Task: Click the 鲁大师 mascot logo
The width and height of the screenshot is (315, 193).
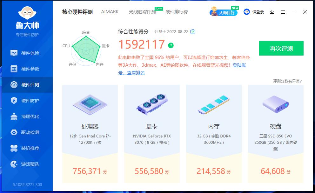Action: point(27,13)
